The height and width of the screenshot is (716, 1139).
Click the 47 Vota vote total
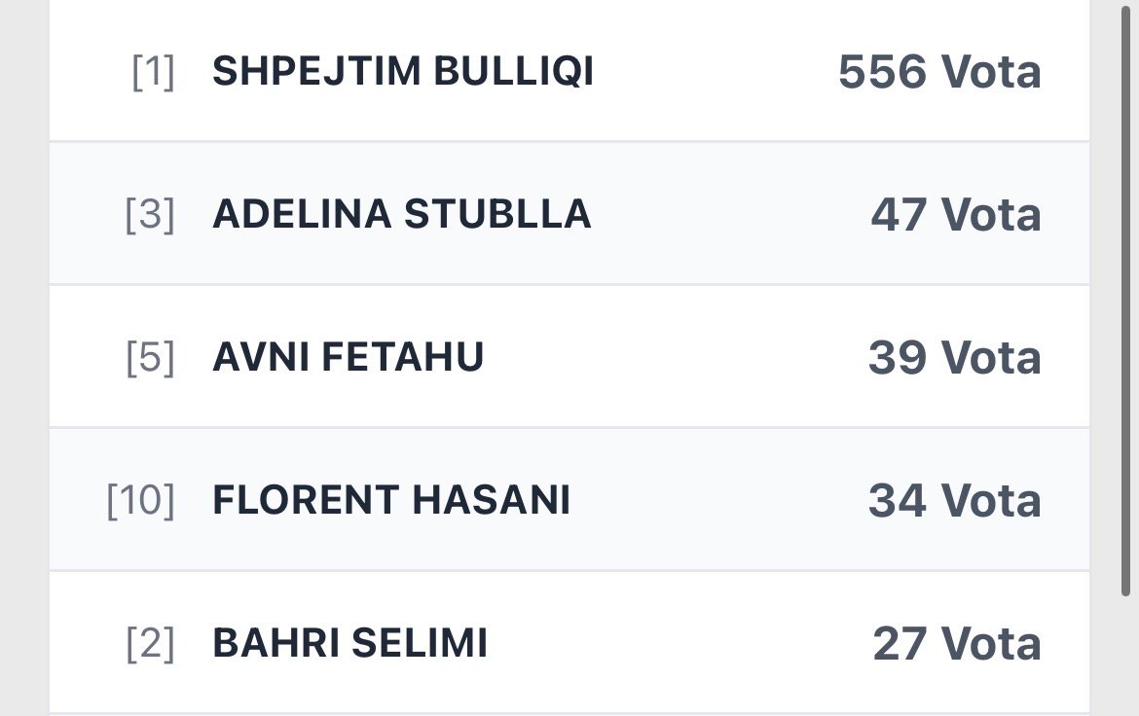pos(955,214)
